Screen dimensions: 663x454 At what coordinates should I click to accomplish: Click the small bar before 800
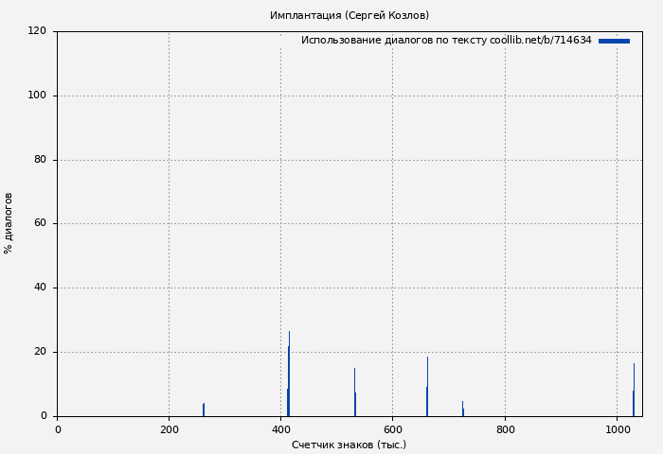tap(463, 410)
